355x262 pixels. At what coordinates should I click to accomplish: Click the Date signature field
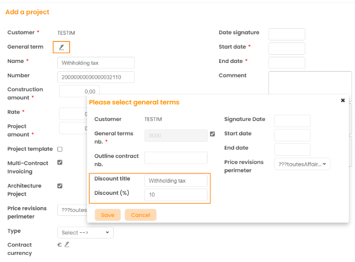(286, 34)
